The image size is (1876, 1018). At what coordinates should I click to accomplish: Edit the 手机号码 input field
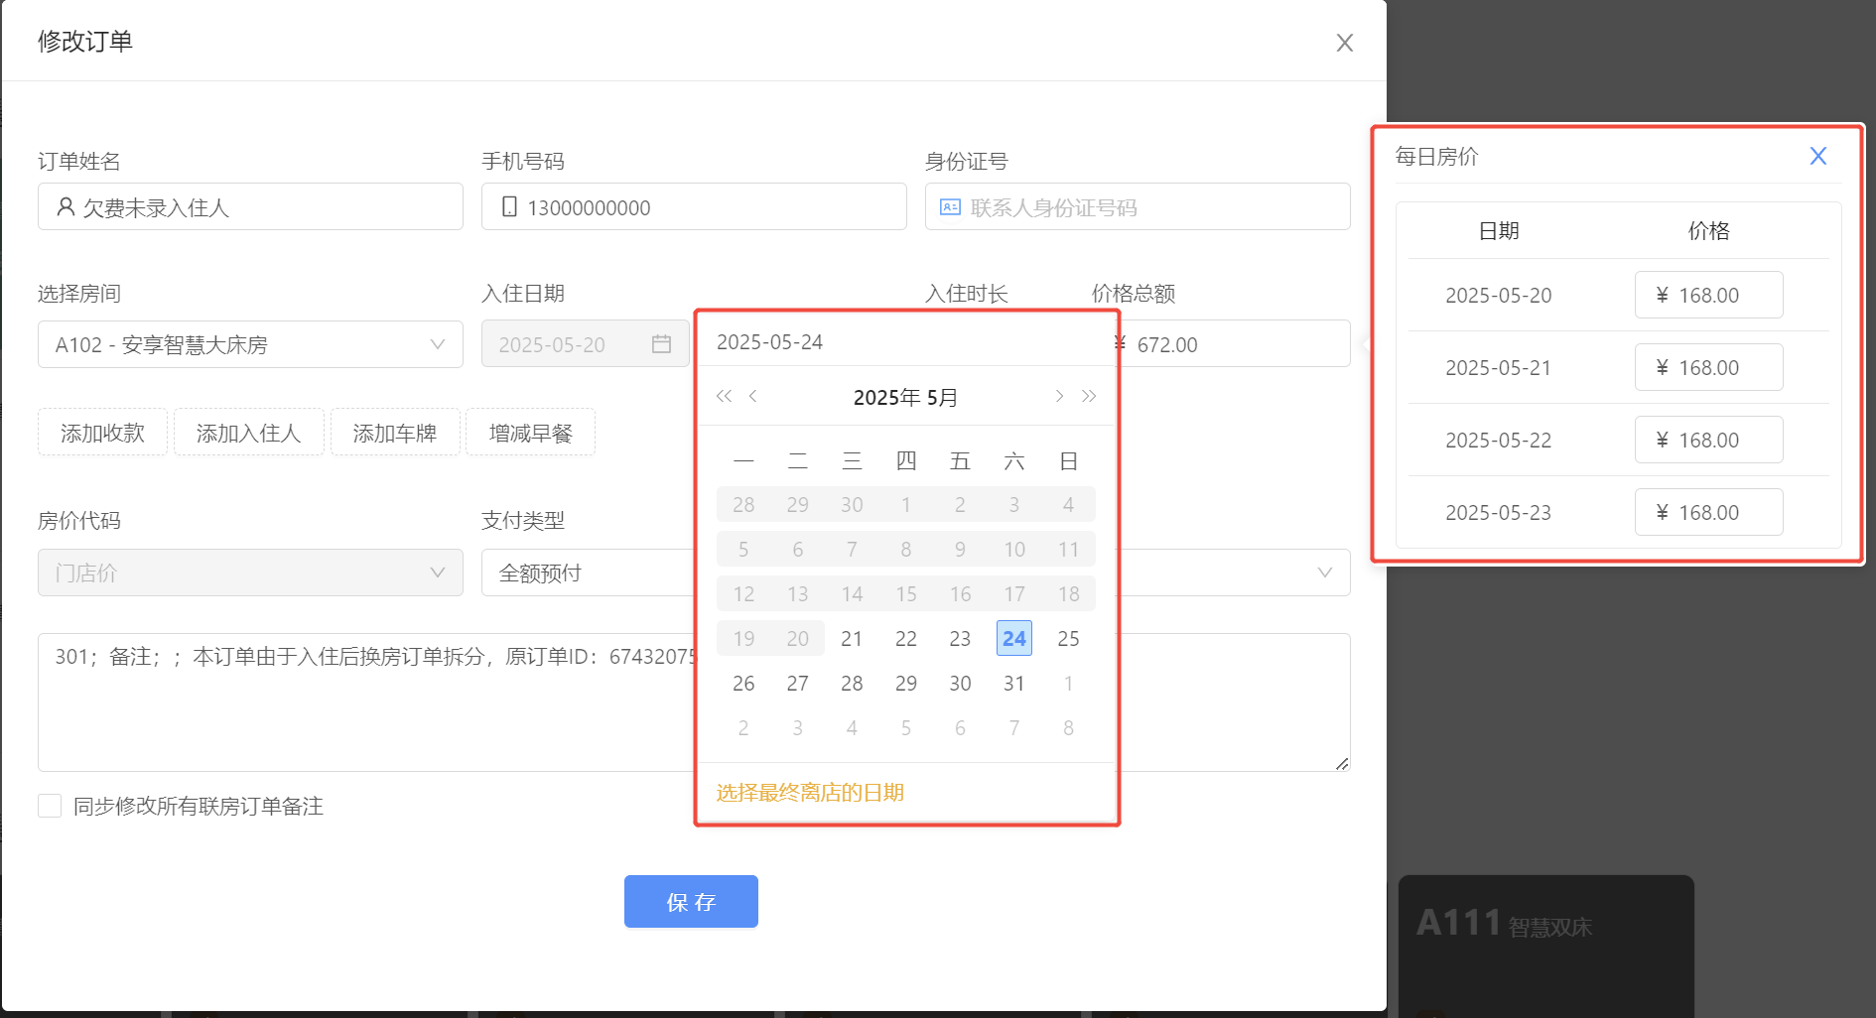coord(694,206)
